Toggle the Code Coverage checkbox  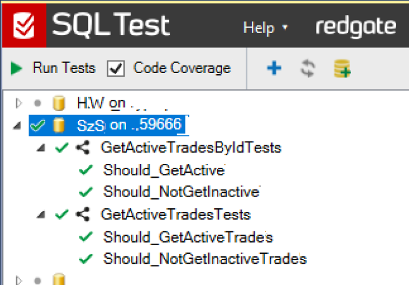(116, 69)
